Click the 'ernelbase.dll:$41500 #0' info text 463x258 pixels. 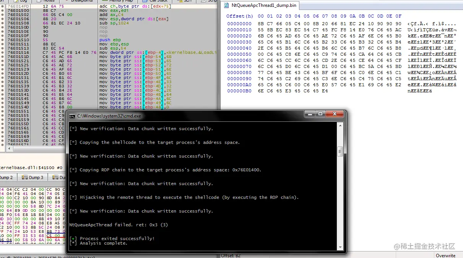(x=31, y=168)
